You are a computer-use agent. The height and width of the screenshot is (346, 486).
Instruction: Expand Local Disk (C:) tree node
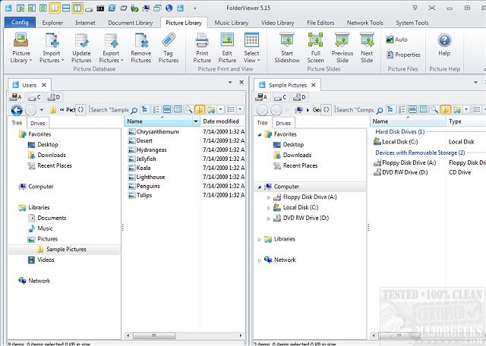269,208
